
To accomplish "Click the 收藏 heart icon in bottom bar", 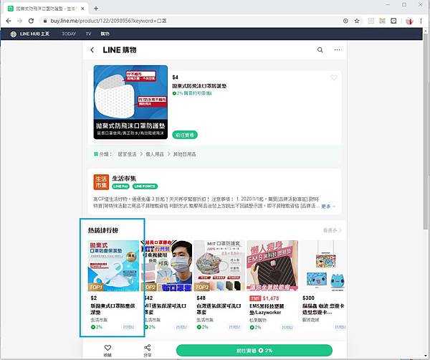I will [107, 348].
